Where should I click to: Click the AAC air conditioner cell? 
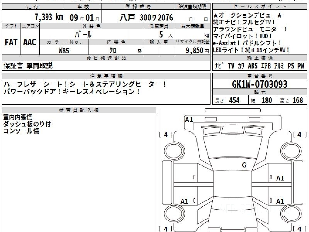[30, 42]
